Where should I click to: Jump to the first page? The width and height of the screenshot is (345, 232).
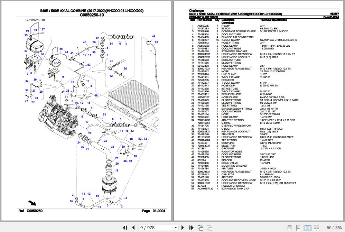125,228
